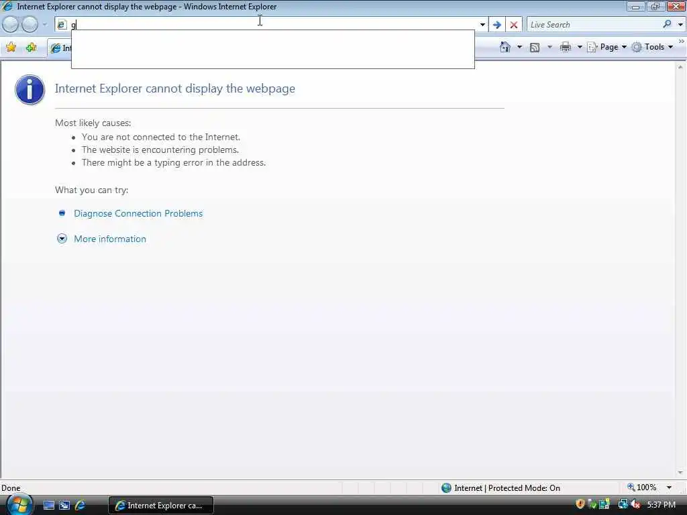Expand the More information section
Image resolution: width=687 pixels, height=515 pixels.
(110, 239)
